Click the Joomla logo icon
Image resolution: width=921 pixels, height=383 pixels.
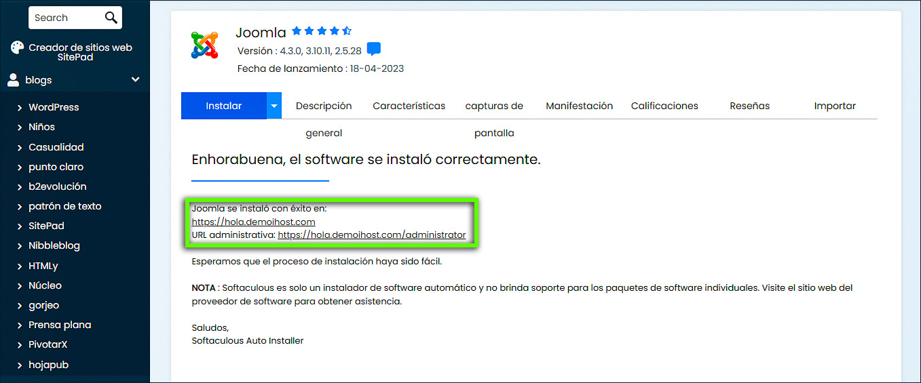pos(204,45)
